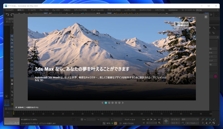Image resolution: width=223 pixels, height=129 pixels.
Task: Toggle helpers display in the scene explorer
Action: [x=12, y=50]
